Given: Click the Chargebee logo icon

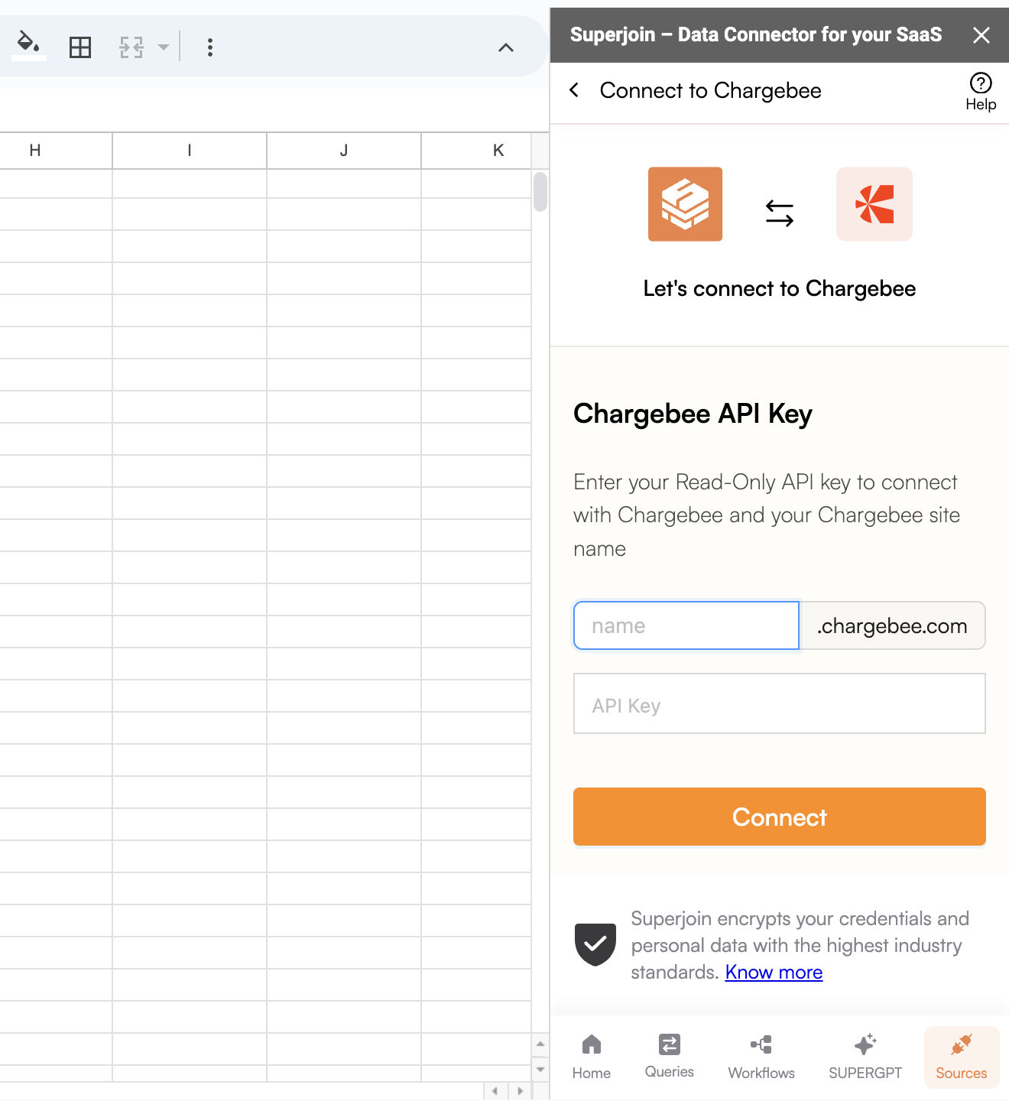Looking at the screenshot, I should click(x=874, y=204).
